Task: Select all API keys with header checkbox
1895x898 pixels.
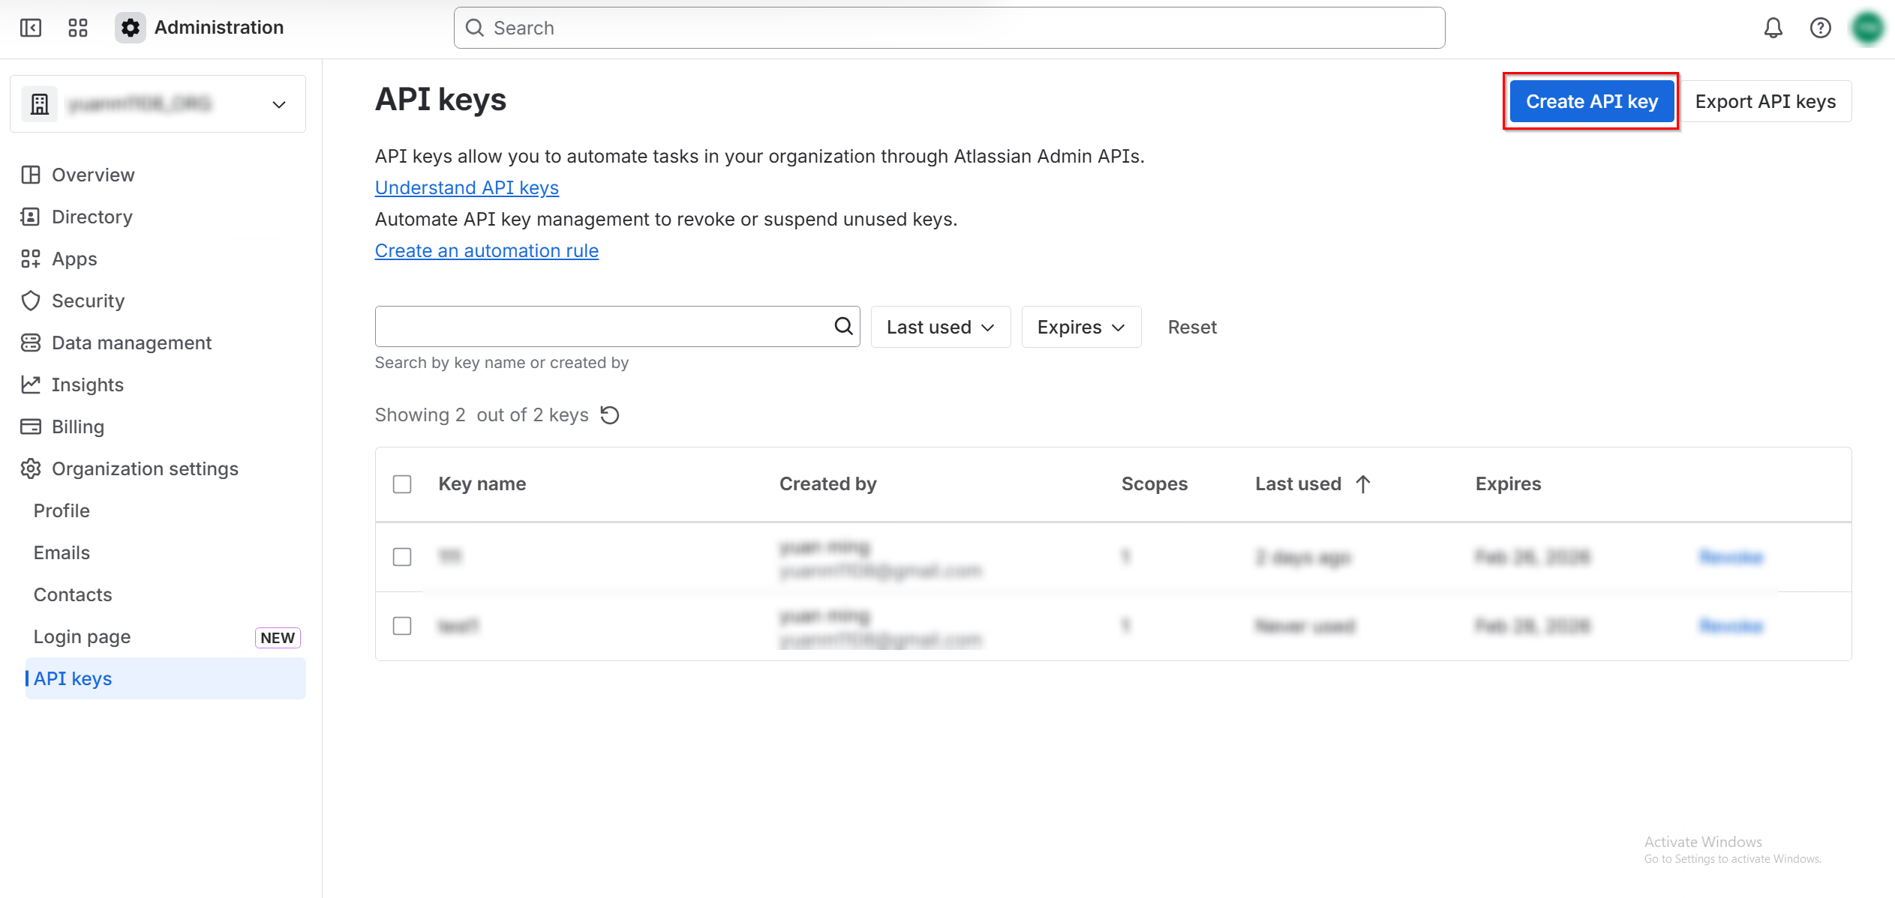Action: [x=402, y=484]
